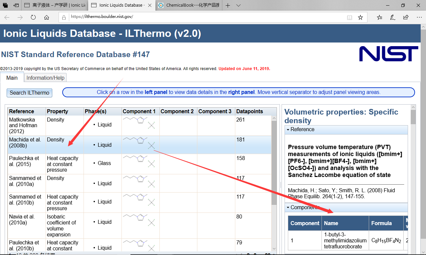Click the left table vertical scrollbar thumb
This screenshot has height=255, width=426.
[x=274, y=163]
